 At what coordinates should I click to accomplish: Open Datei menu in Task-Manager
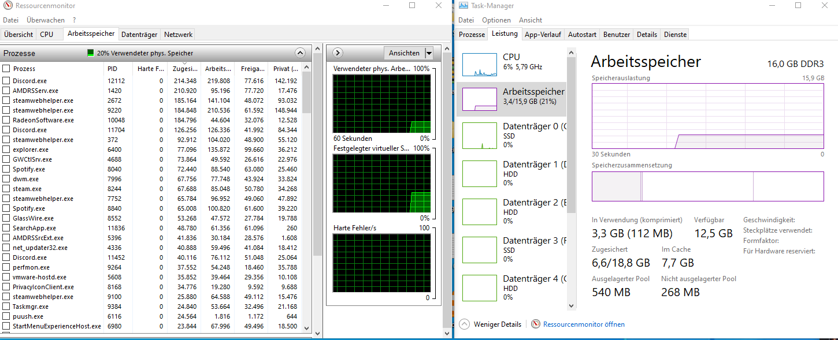pos(466,20)
